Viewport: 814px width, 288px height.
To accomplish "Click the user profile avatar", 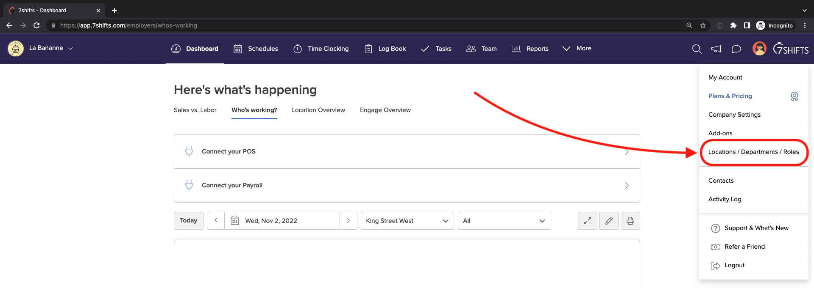I will (759, 49).
